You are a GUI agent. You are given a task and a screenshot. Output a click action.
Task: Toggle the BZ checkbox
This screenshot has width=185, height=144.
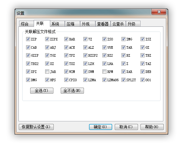coord(123,55)
